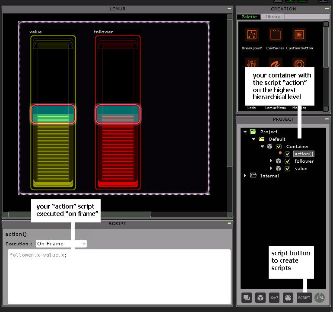Switch to the Palette tab
Image resolution: width=333 pixels, height=312 pixels.
click(249, 17)
